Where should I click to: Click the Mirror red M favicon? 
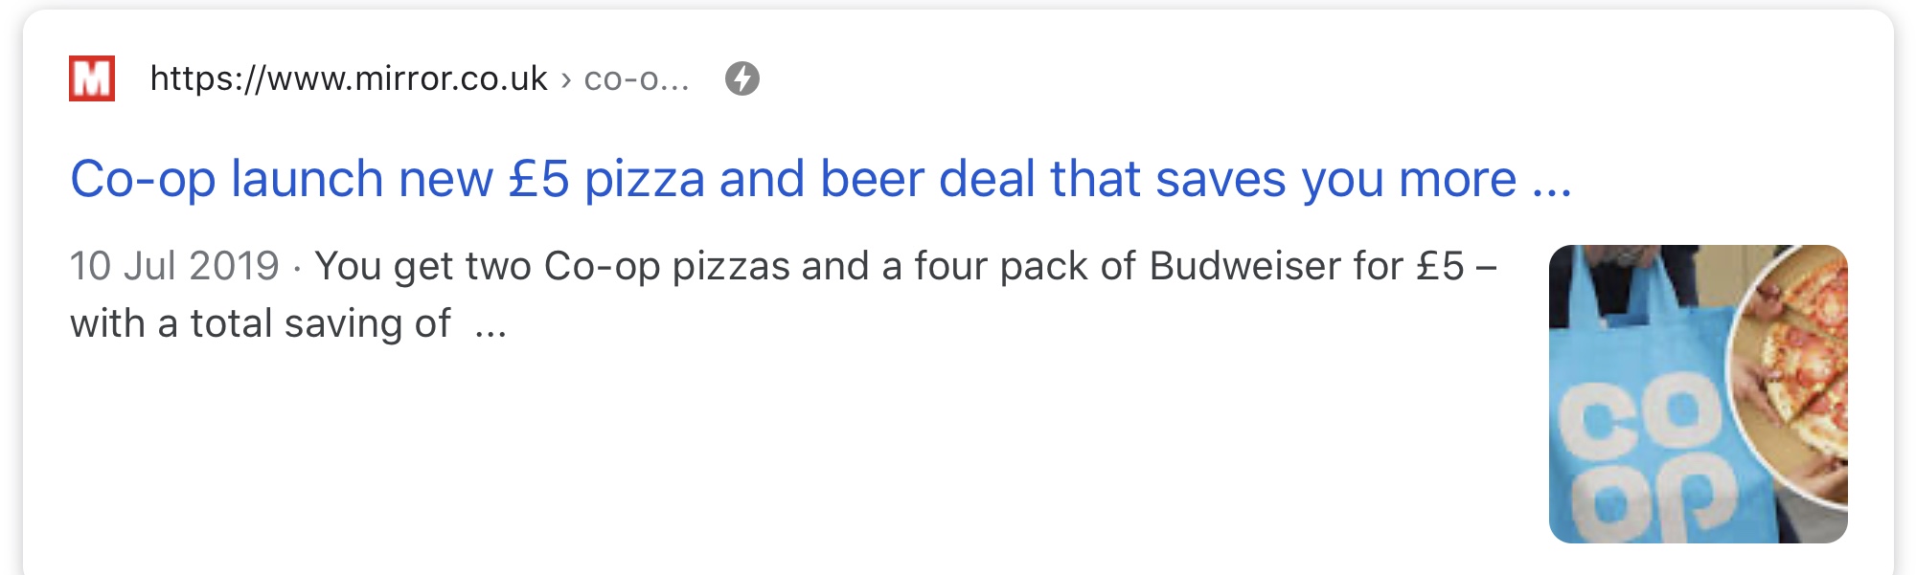[92, 78]
